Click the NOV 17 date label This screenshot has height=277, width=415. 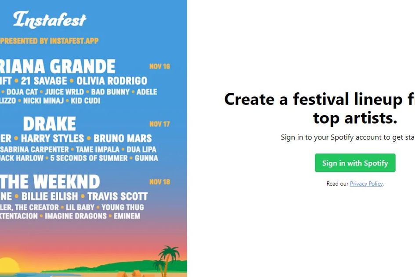(x=159, y=124)
